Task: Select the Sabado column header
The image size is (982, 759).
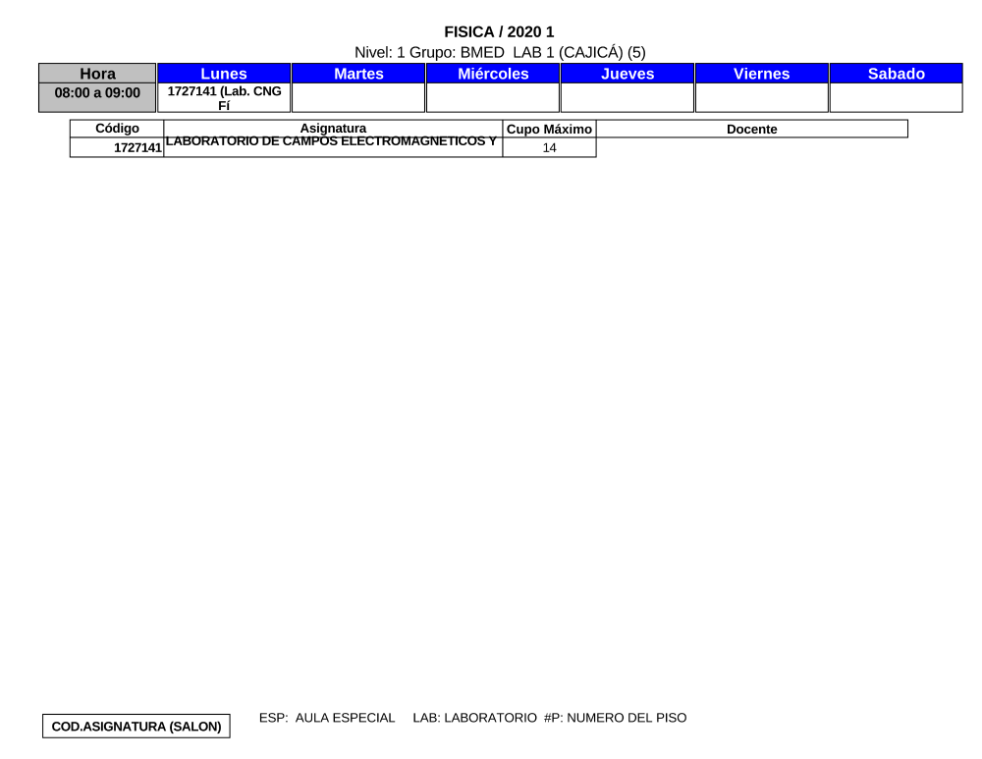Action: pyautogui.click(x=896, y=74)
